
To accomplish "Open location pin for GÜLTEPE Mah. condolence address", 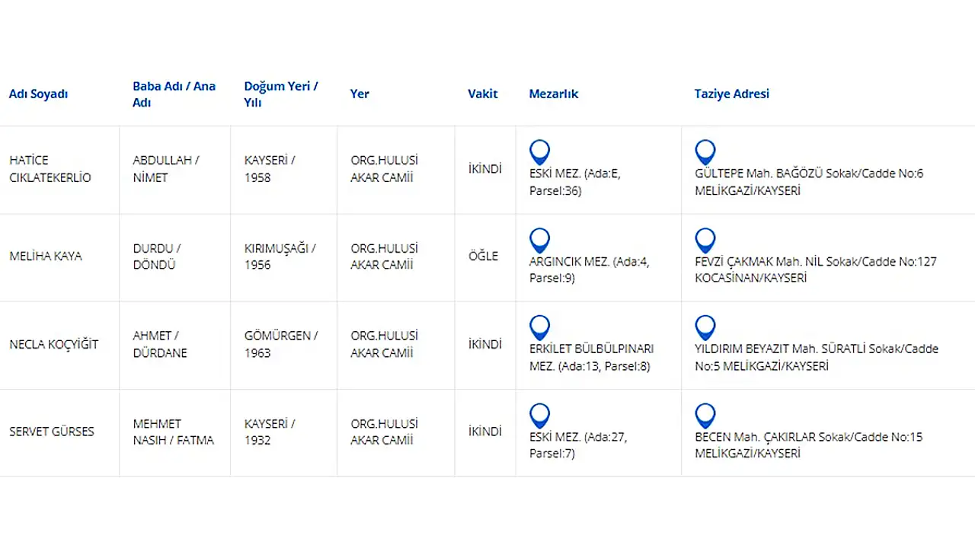I will click(x=705, y=152).
